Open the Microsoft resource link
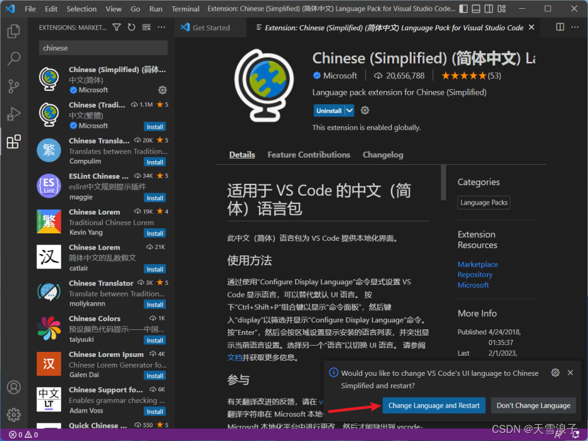The width and height of the screenshot is (588, 441). pyautogui.click(x=473, y=285)
